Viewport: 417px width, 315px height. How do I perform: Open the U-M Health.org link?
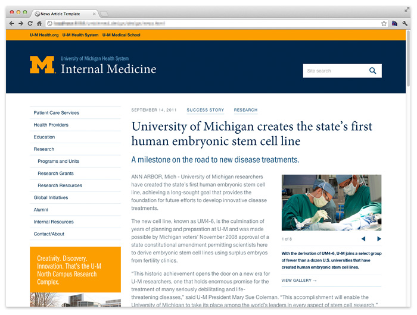[x=44, y=35]
